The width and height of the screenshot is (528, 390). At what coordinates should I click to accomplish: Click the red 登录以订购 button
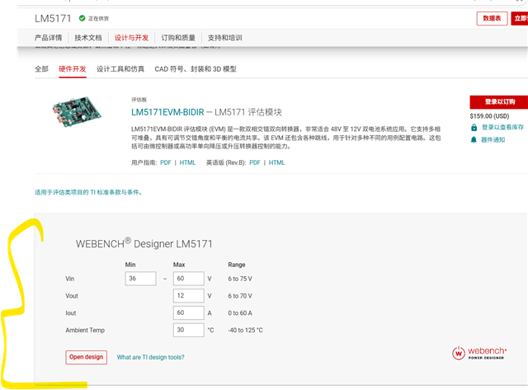pyautogui.click(x=499, y=102)
